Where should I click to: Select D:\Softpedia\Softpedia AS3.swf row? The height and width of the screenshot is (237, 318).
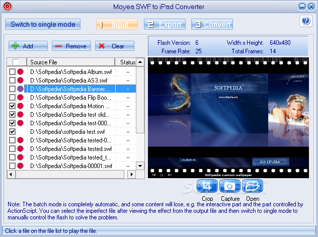click(x=71, y=81)
